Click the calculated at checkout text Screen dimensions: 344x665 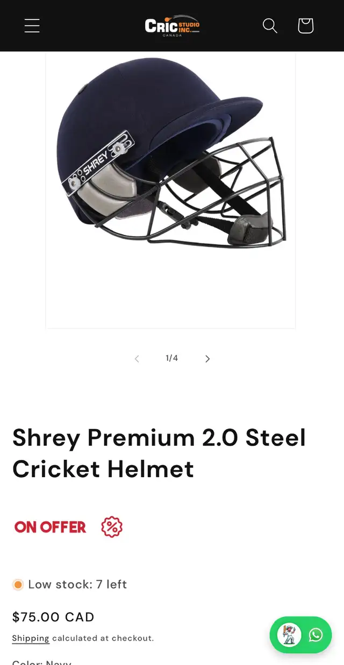pyautogui.click(x=103, y=638)
